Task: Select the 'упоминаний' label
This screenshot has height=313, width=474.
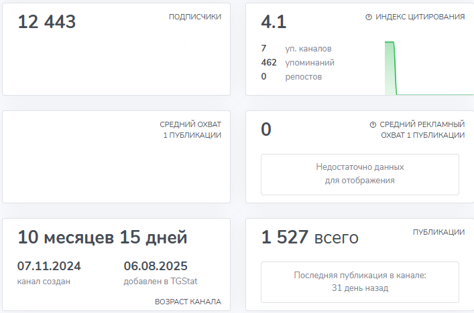Action: [x=310, y=63]
